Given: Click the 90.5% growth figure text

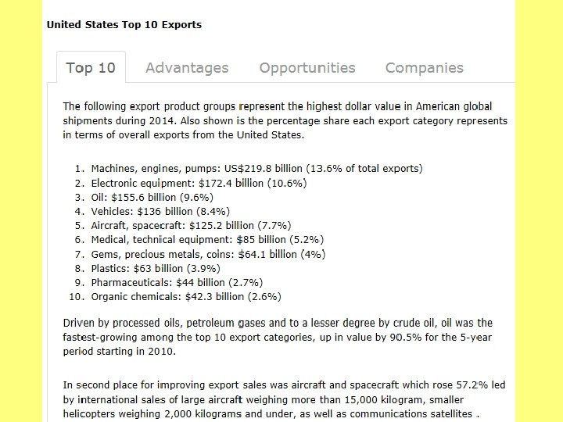Looking at the screenshot, I should pyautogui.click(x=405, y=337).
